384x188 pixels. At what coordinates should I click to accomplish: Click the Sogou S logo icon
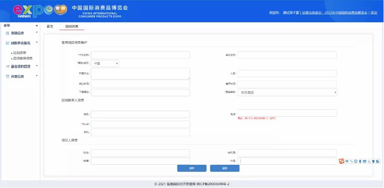tap(341, 161)
